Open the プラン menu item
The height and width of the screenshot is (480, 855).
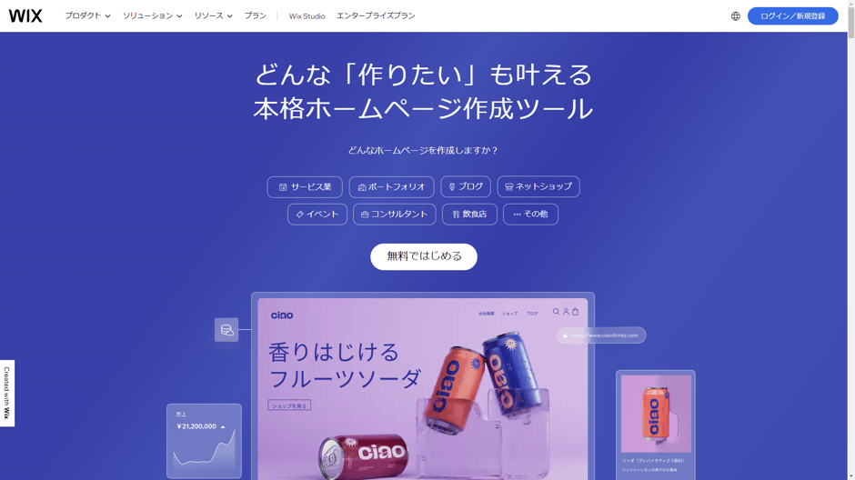click(256, 15)
